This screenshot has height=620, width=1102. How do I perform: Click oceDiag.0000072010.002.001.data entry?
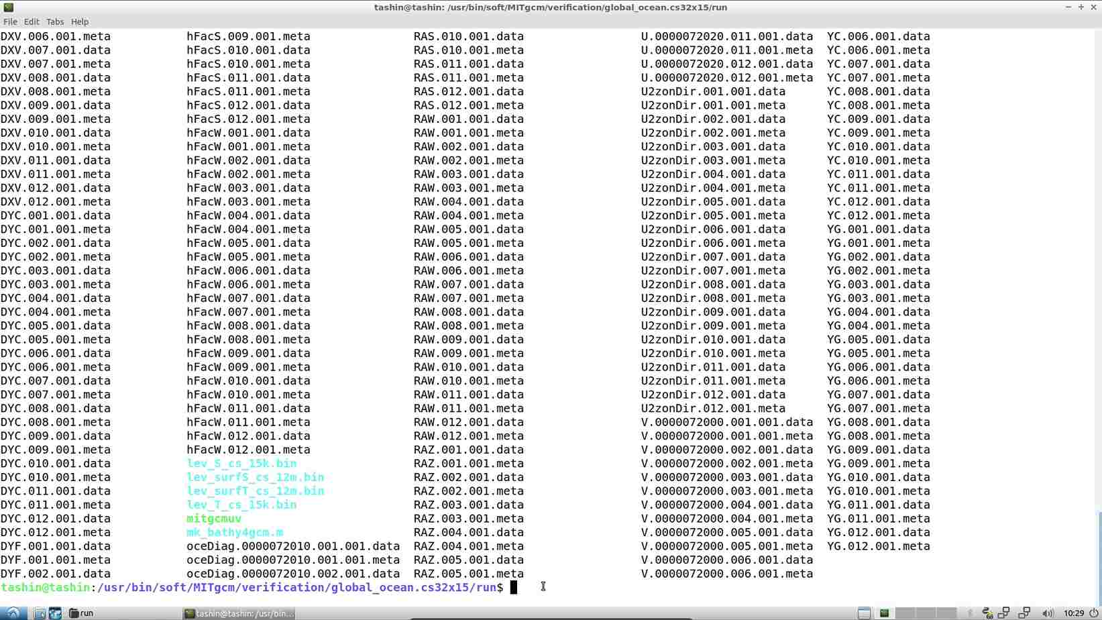[293, 574]
